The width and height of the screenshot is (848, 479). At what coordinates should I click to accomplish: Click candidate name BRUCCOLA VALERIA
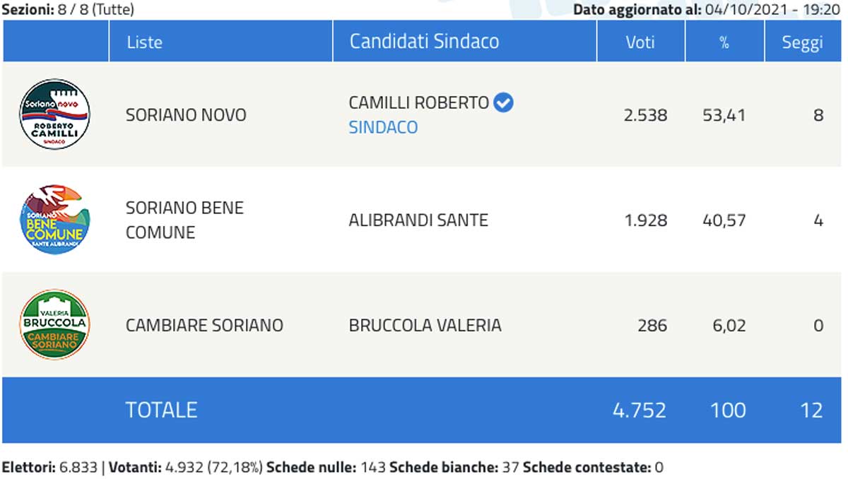click(425, 325)
